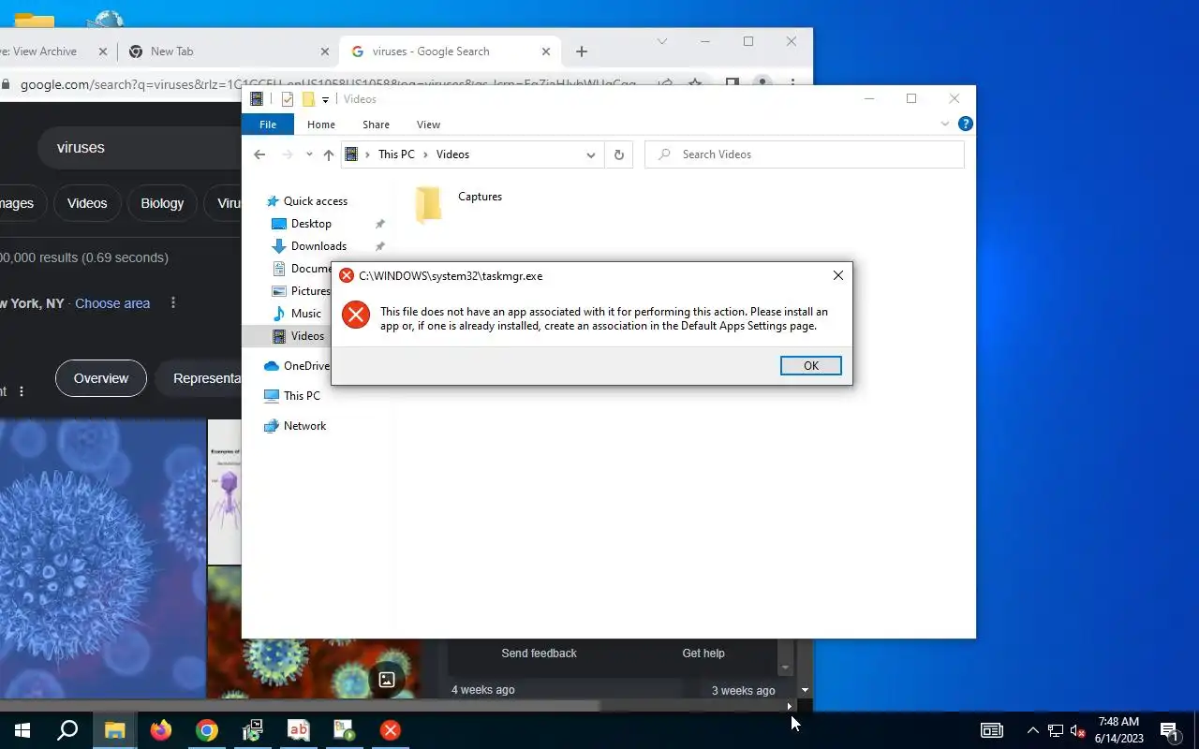Open recent locations dropdown in Explorer
The height and width of the screenshot is (749, 1199).
coord(309,154)
